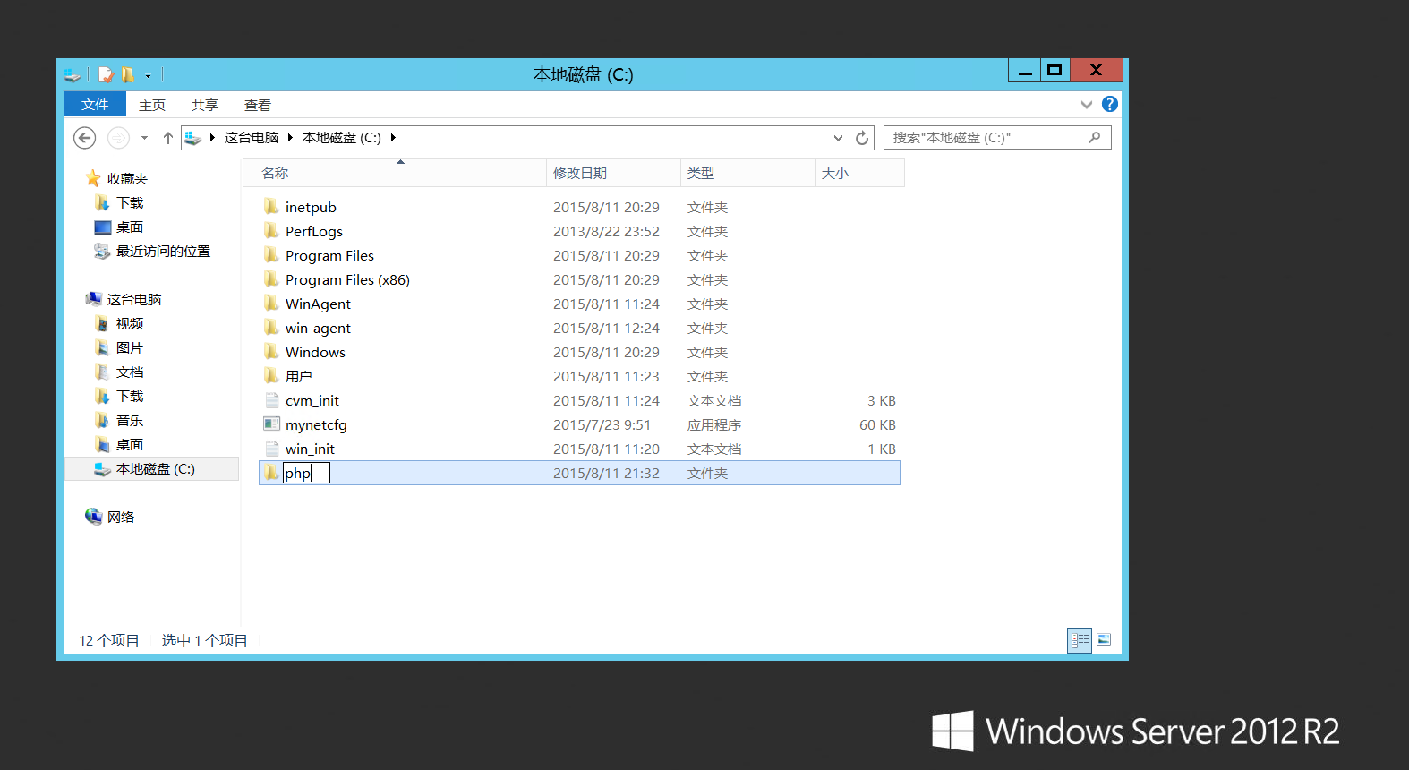Refresh the current folder view
This screenshot has height=770, width=1409.
tap(861, 138)
